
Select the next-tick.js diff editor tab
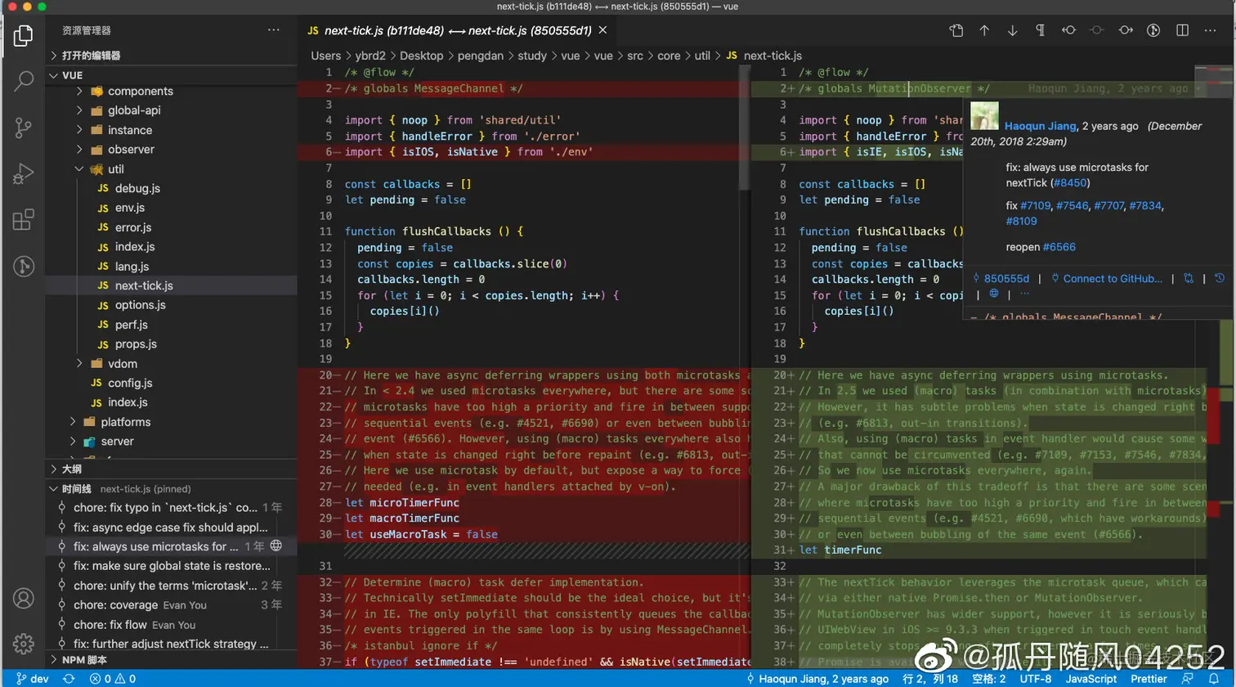point(457,30)
